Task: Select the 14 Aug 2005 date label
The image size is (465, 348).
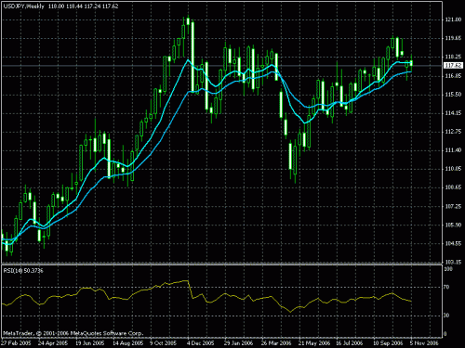Action: click(127, 343)
